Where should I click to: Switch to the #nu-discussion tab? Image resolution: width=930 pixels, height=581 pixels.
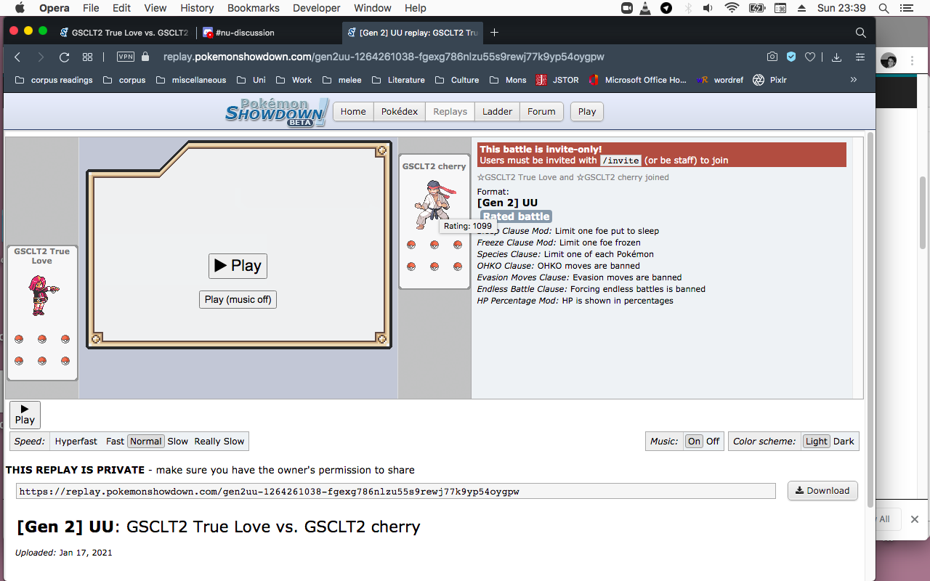coord(269,33)
